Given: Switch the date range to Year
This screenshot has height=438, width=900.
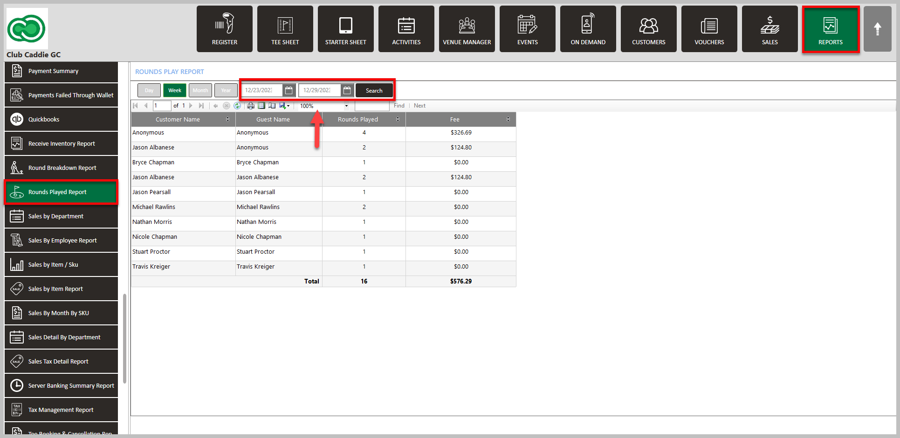Looking at the screenshot, I should (226, 90).
